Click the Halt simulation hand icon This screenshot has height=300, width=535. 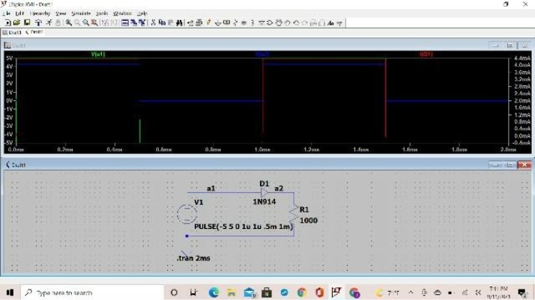tap(58, 22)
